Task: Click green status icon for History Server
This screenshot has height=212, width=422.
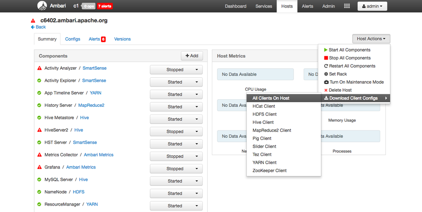Action: pyautogui.click(x=39, y=105)
